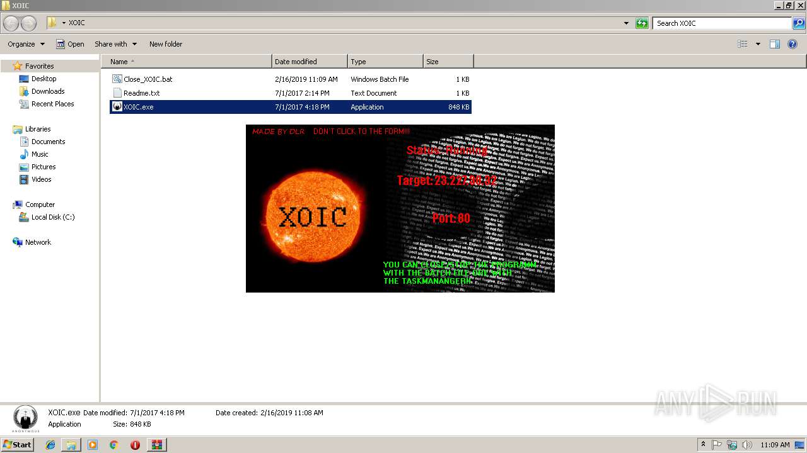Image resolution: width=807 pixels, height=453 pixels.
Task: Click the 848 KB size cell
Action: click(459, 107)
